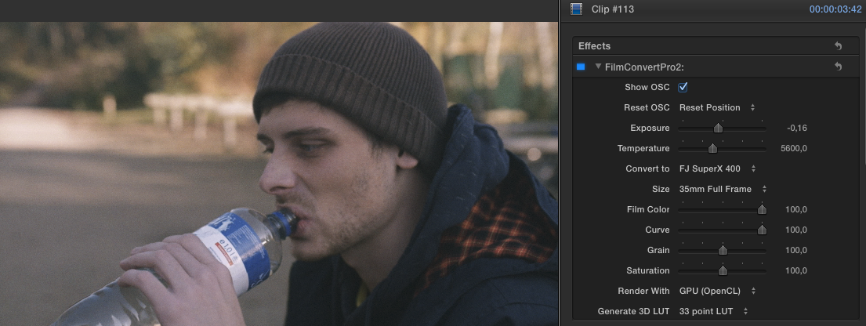
Task: Toggle the blue FilmConvertPro2 enable box
Action: tap(581, 67)
